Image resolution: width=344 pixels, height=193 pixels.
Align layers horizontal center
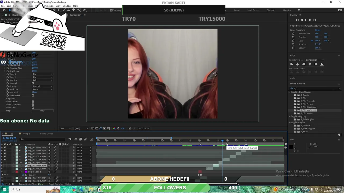pyautogui.click(x=298, y=64)
